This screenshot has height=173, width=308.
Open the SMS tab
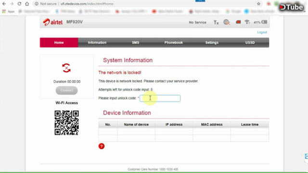(x=135, y=43)
